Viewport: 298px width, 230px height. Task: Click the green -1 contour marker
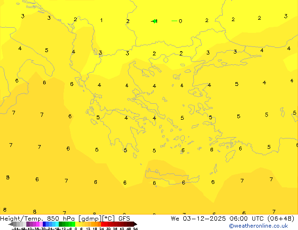click(155, 21)
